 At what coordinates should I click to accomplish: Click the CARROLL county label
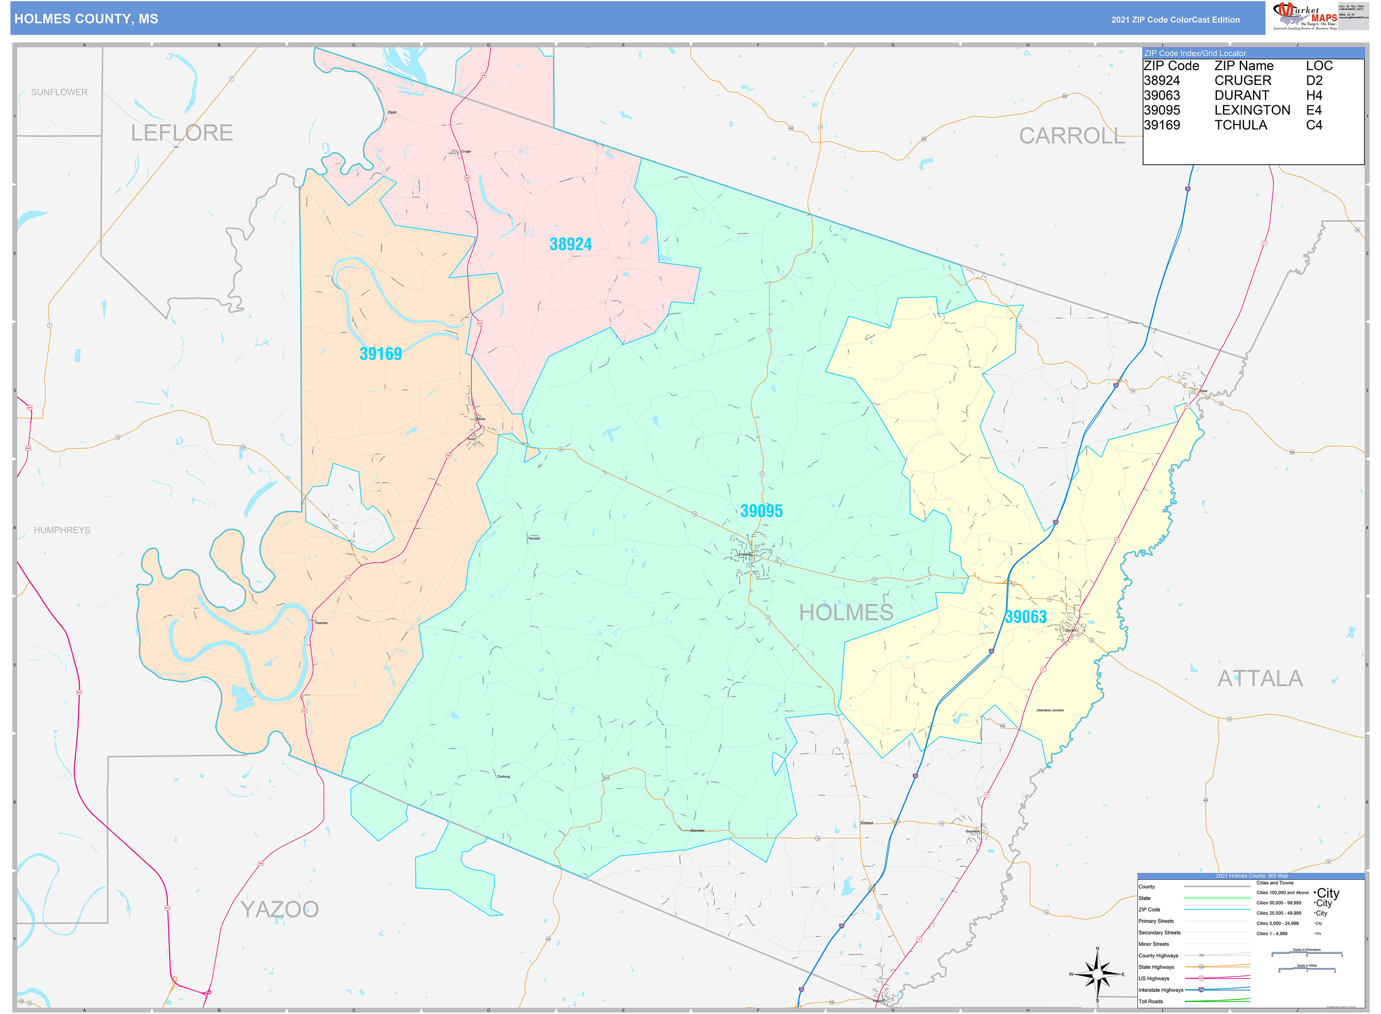pos(1072,136)
